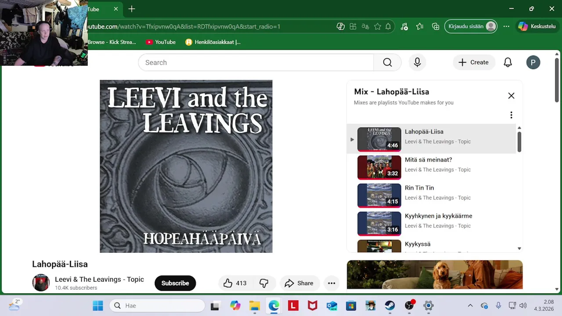Open clock and date 4.3.2026
Screen dimensions: 562x316
click(x=544, y=305)
